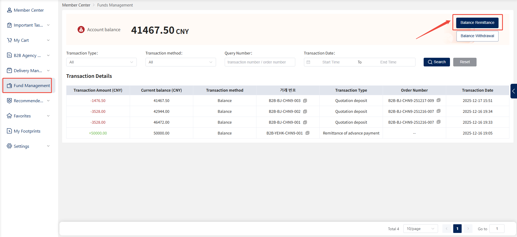Click the My Footprints icon
The width and height of the screenshot is (517, 237).
(9, 131)
